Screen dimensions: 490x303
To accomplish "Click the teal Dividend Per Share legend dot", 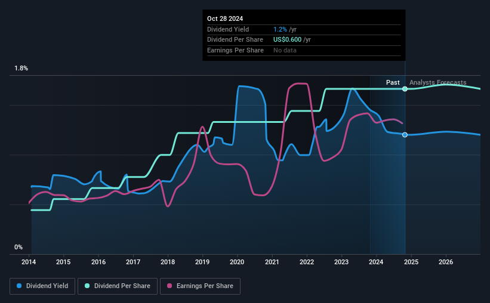I will point(87,286).
